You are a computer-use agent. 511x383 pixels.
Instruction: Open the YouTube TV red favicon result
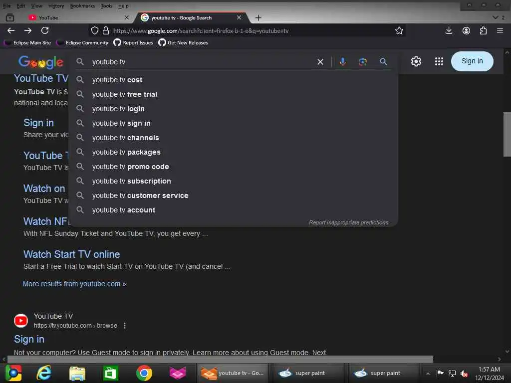point(21,321)
